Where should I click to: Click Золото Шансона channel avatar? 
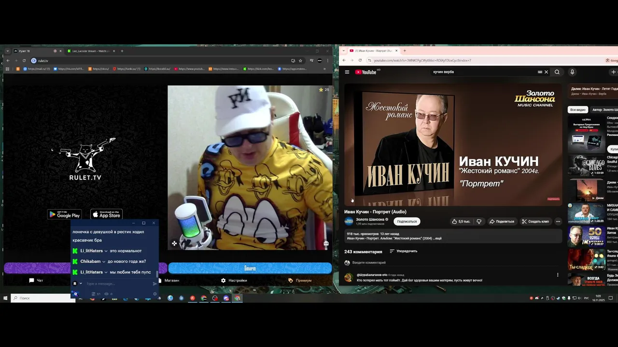coord(349,221)
